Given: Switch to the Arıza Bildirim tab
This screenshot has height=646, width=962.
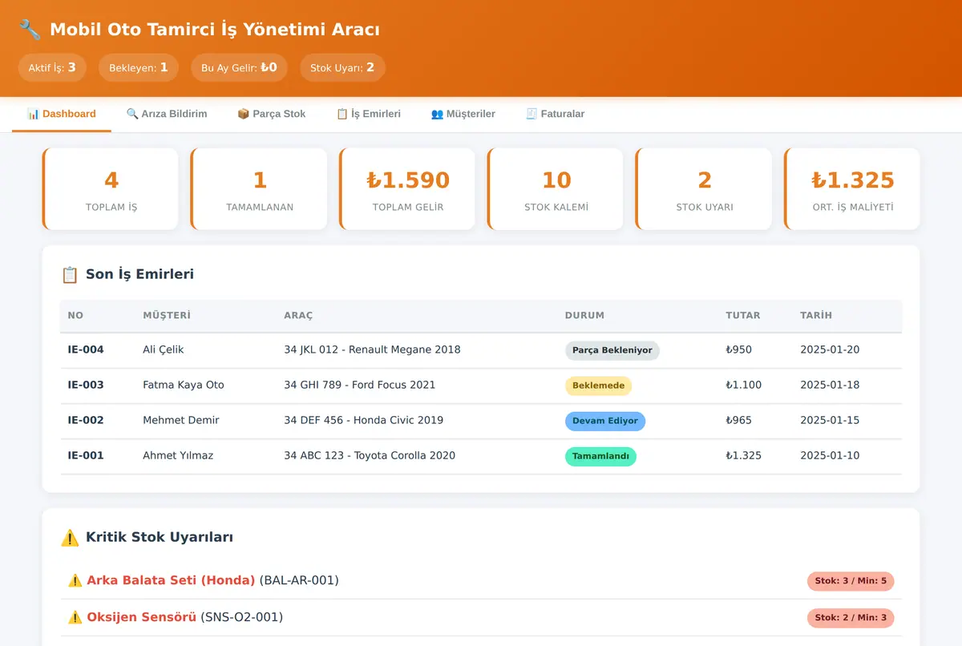Looking at the screenshot, I should click(167, 114).
